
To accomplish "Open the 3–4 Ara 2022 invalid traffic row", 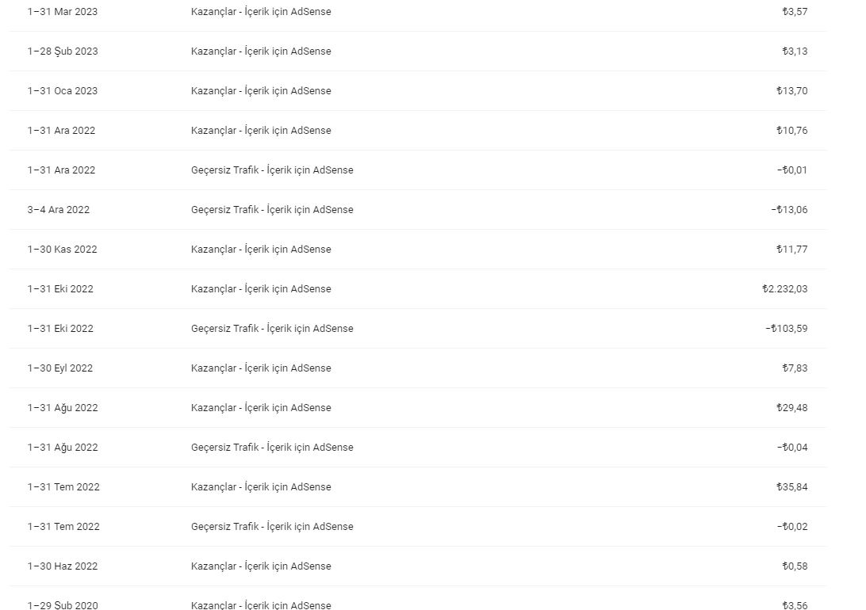I will pyautogui.click(x=418, y=210).
